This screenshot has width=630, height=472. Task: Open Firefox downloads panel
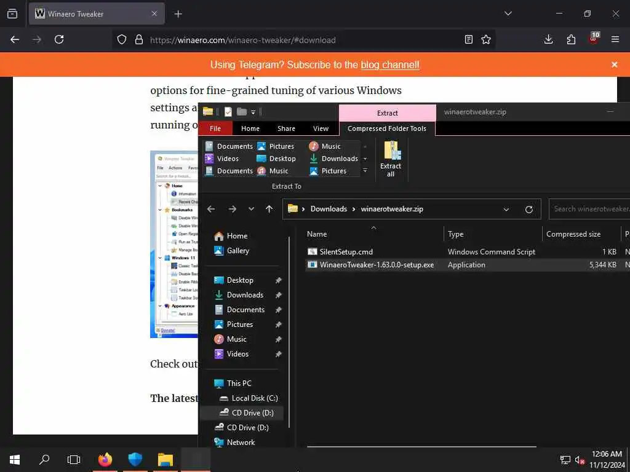tap(548, 39)
